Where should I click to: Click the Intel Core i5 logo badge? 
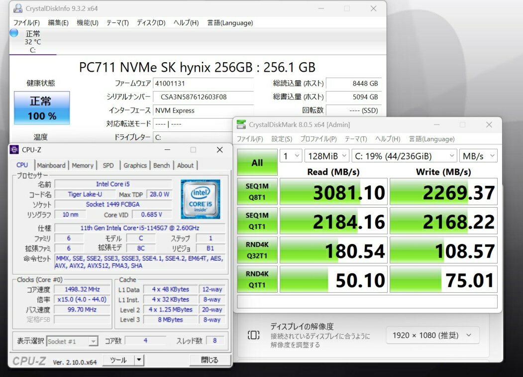point(201,199)
